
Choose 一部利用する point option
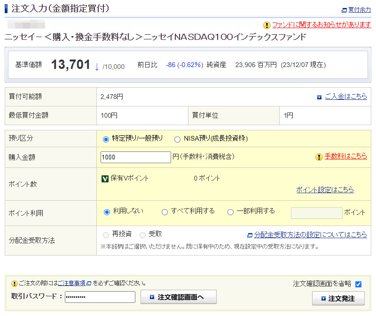[x=230, y=212]
